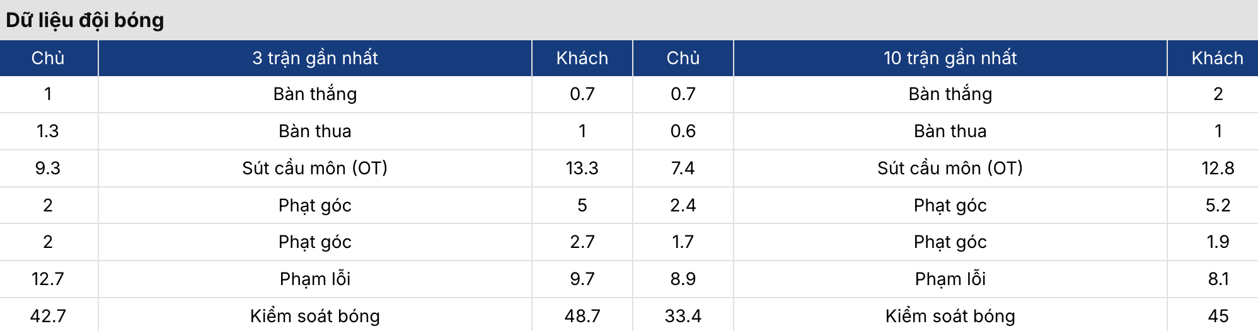Click the 13.3 away shots value
Screen dimensions: 1258x331
point(582,168)
